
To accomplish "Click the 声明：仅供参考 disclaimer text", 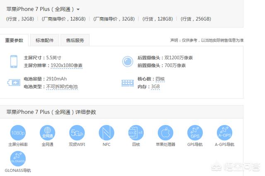I will [x=207, y=40].
